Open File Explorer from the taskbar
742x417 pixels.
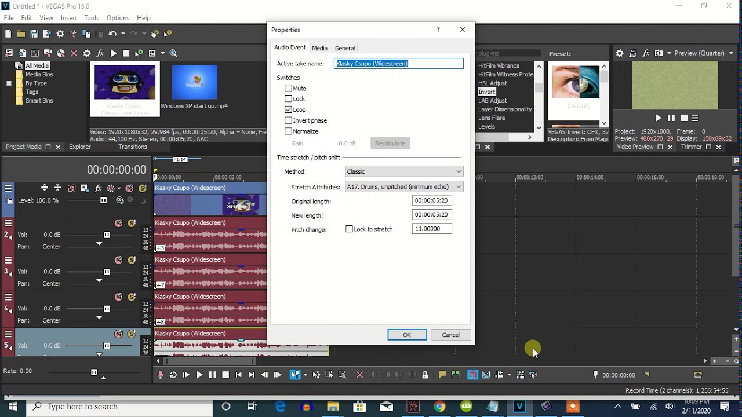pyautogui.click(x=333, y=407)
